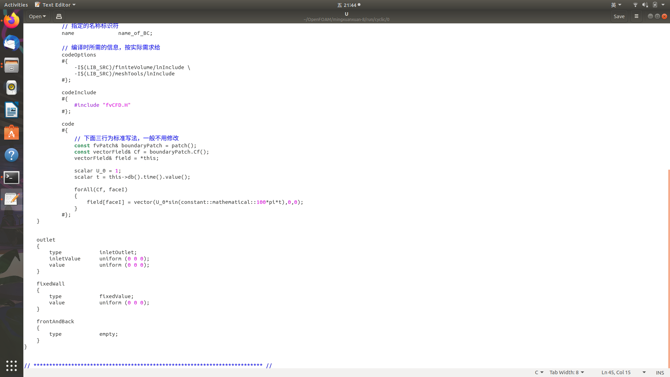Click the new document icon beside Open
The image size is (670, 377).
pos(59,16)
